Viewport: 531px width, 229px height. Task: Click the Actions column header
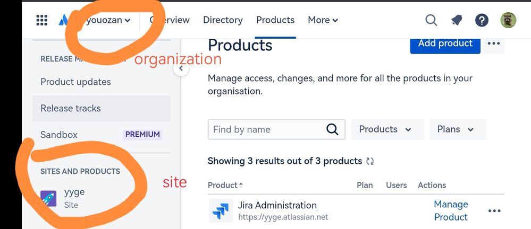pos(432,185)
